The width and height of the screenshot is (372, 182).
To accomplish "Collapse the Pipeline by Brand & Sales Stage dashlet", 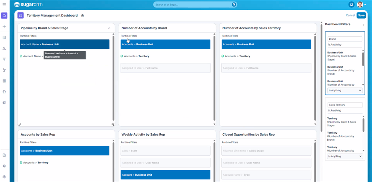I will click(109, 28).
